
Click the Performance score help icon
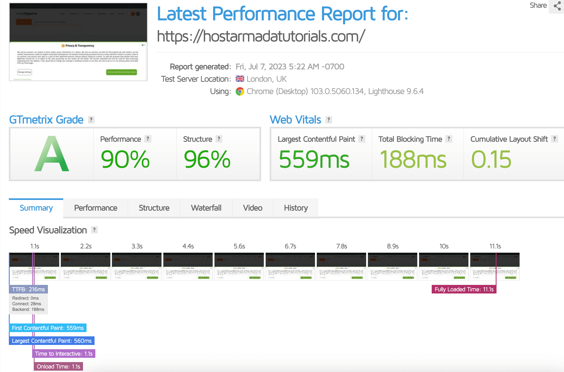click(x=148, y=139)
